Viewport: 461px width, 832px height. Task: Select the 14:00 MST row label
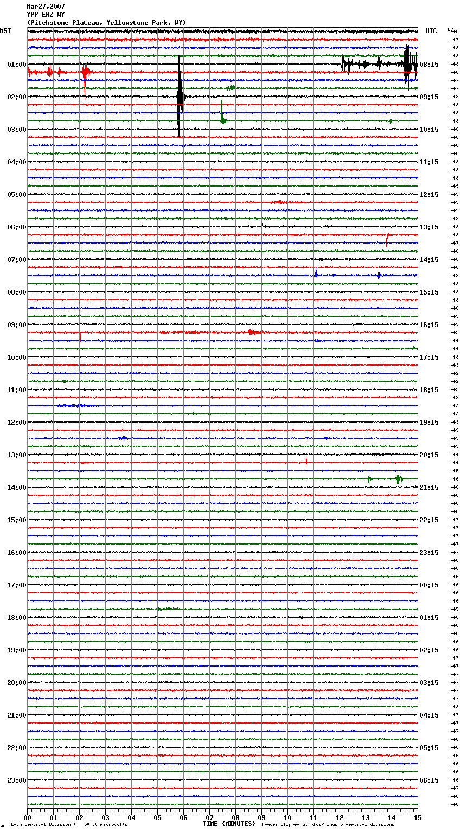click(17, 488)
